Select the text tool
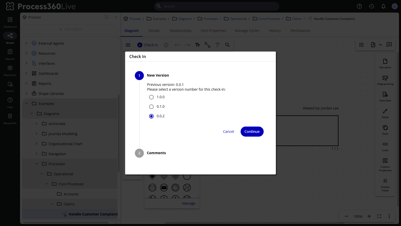Image resolution: width=401 pixels, height=226 pixels. pos(197,45)
